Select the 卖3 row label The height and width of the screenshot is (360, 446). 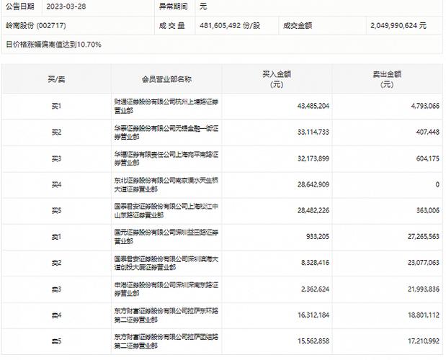point(56,289)
